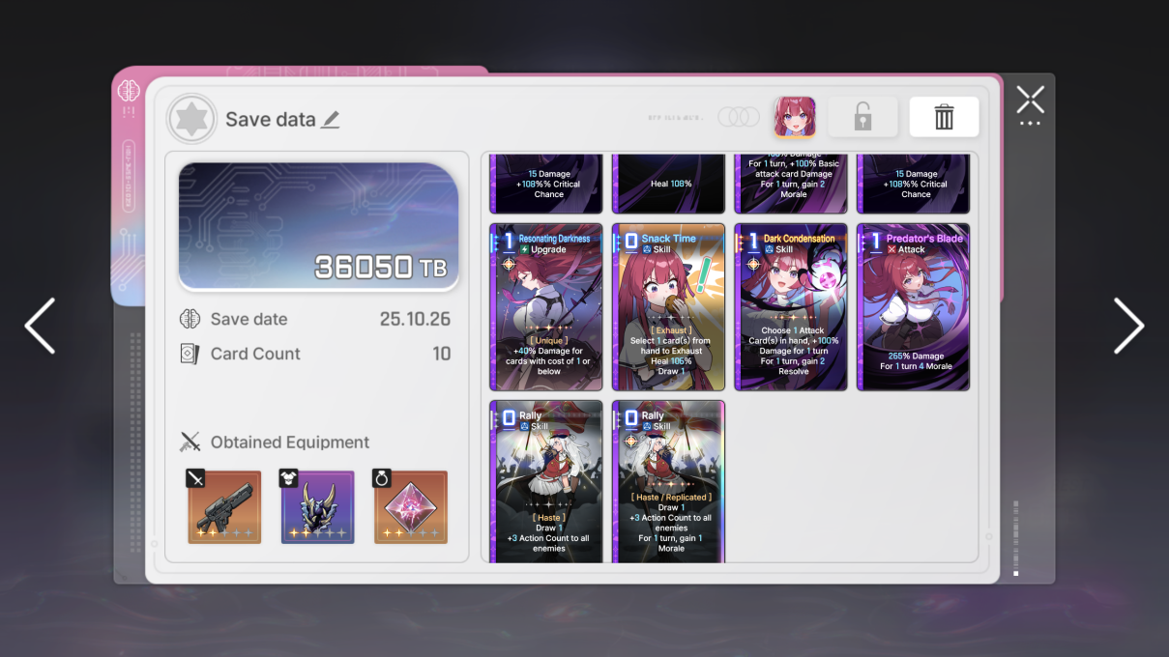Go to previous save with left arrow
This screenshot has width=1169, height=657.
41,326
